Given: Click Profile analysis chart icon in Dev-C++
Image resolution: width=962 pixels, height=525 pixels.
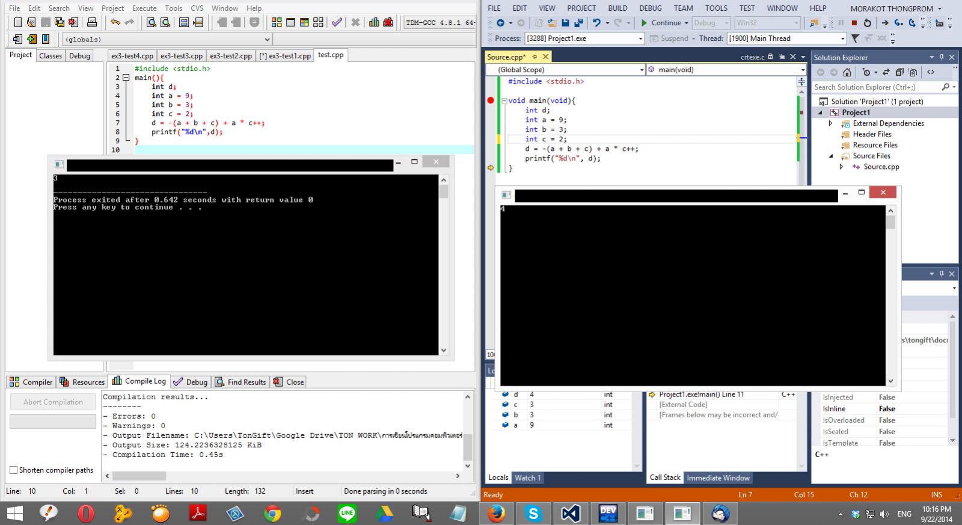Looking at the screenshot, I should 374,22.
